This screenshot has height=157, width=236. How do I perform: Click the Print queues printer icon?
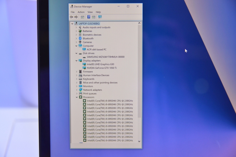(x=81, y=93)
